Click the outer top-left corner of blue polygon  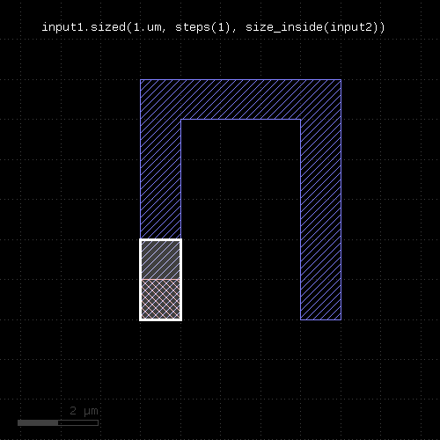[x=140, y=79]
